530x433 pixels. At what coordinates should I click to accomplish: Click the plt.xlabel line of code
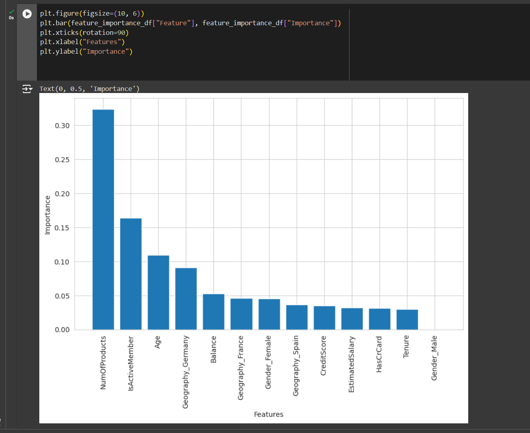(81, 42)
